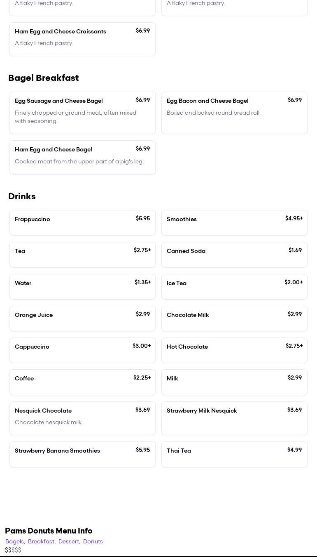Viewport: 317px width, 557px height.
Task: Click the Chocolate Milk item
Action: pyautogui.click(x=234, y=319)
